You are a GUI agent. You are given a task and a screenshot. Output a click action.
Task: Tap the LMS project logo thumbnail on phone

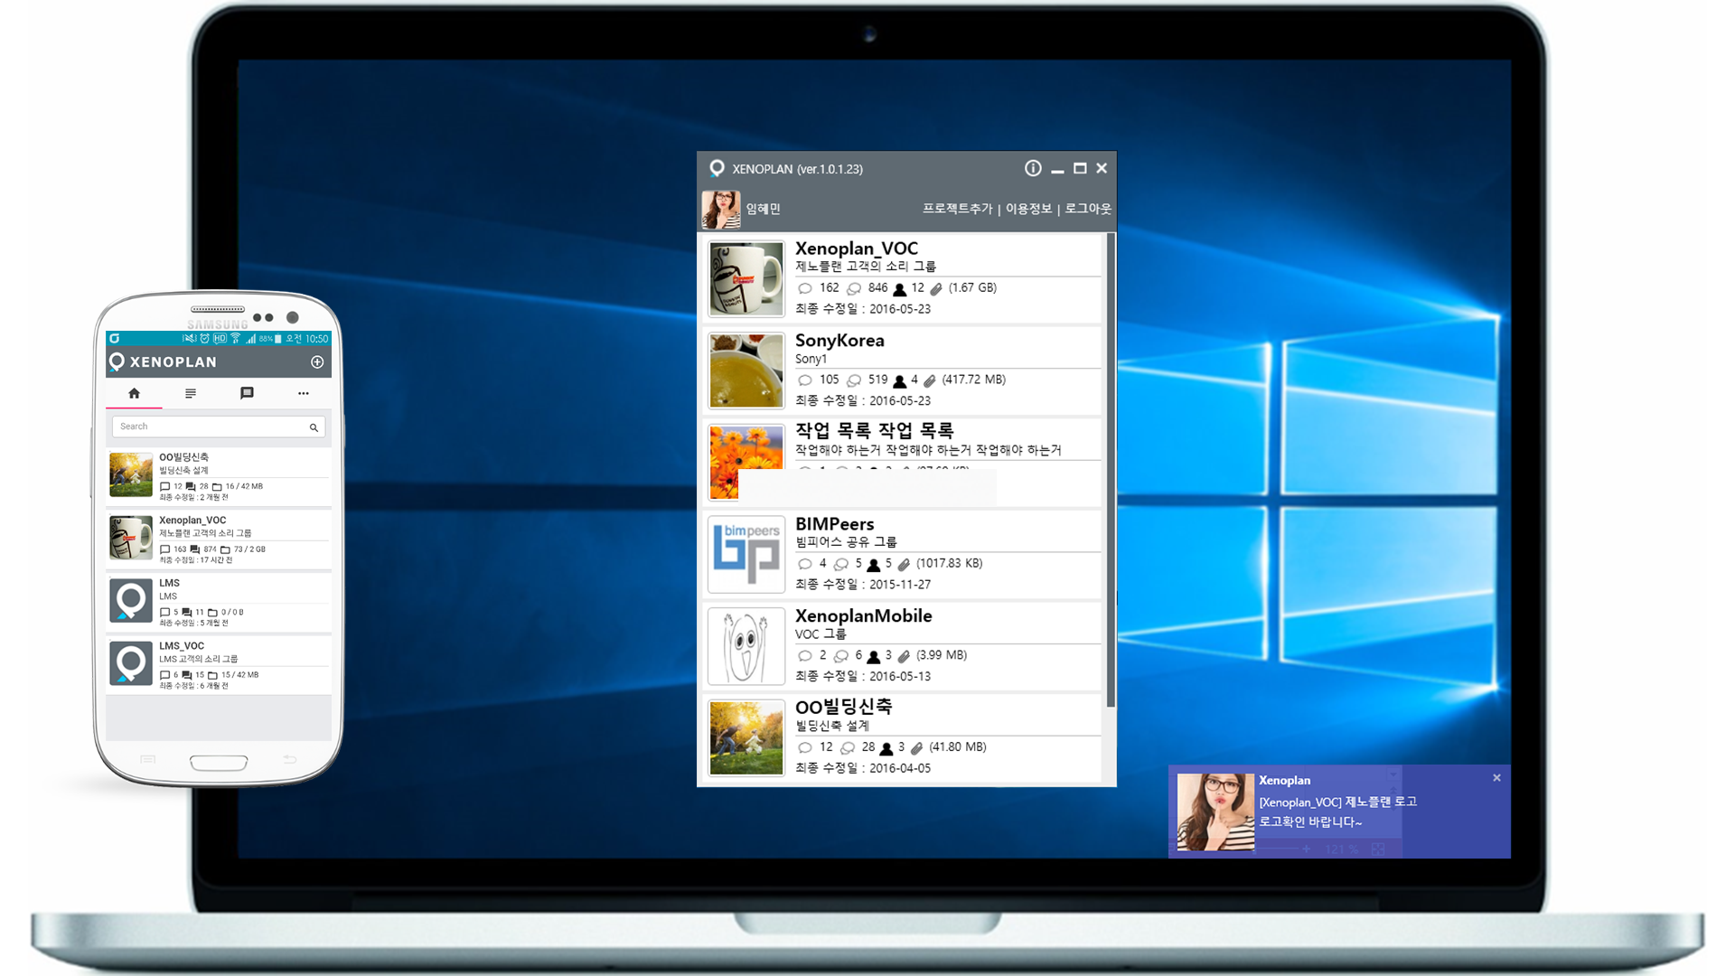[x=131, y=601]
